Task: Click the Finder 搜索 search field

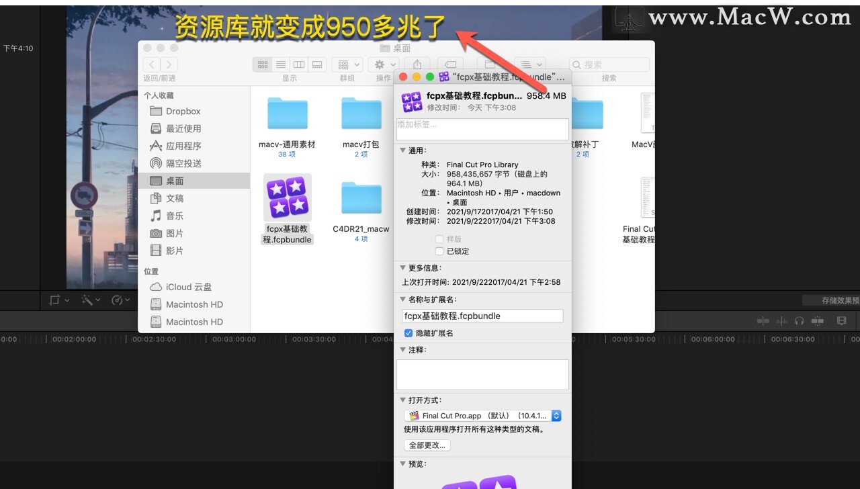Action: 609,64
